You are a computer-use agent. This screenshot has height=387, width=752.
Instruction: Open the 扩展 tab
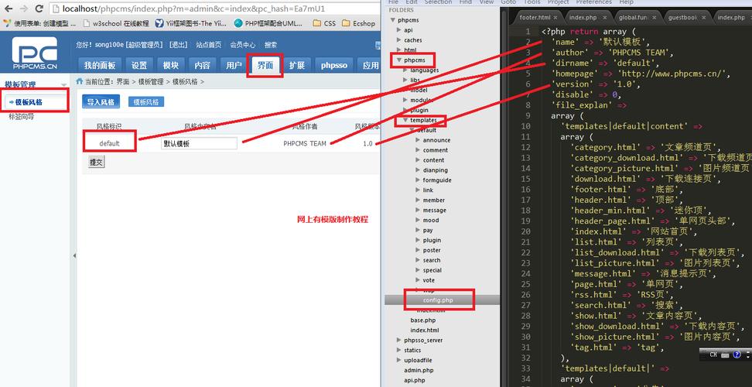[x=297, y=65]
